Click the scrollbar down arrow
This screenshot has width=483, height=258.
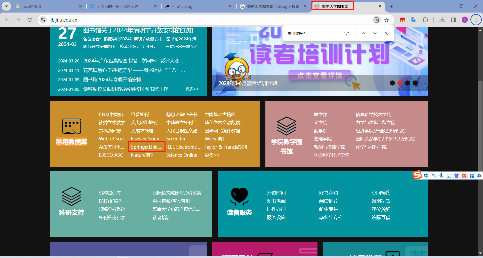480,253
